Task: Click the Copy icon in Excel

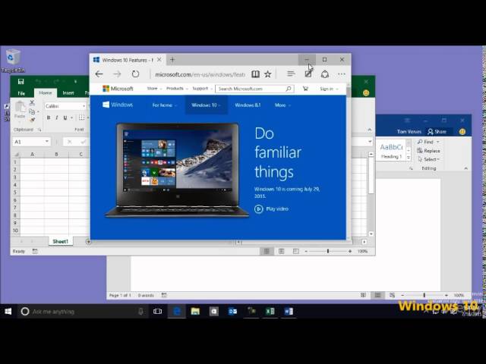Action: 32,111
